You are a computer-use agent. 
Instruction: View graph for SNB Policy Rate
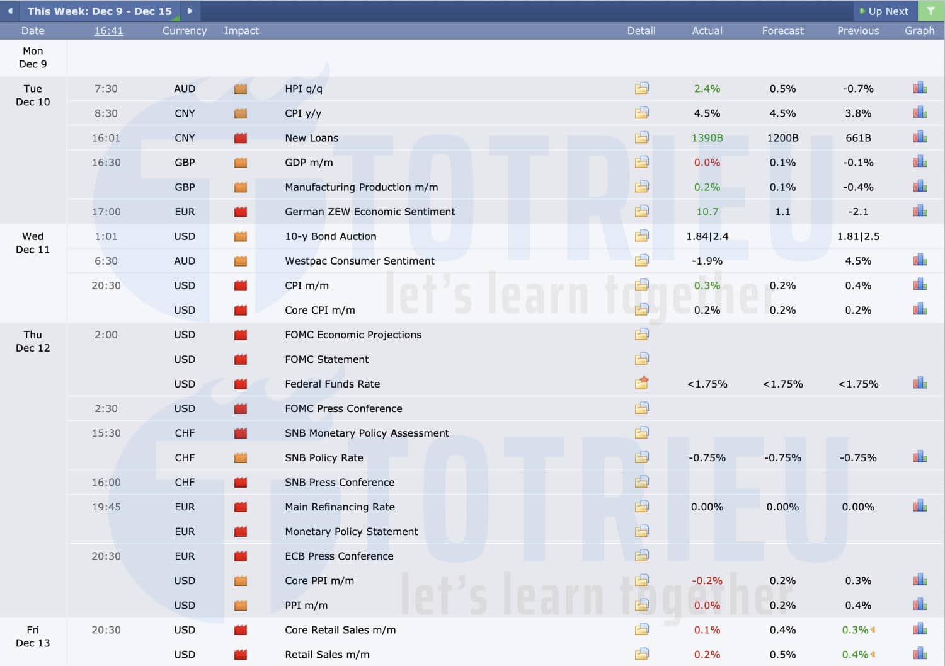(x=920, y=457)
